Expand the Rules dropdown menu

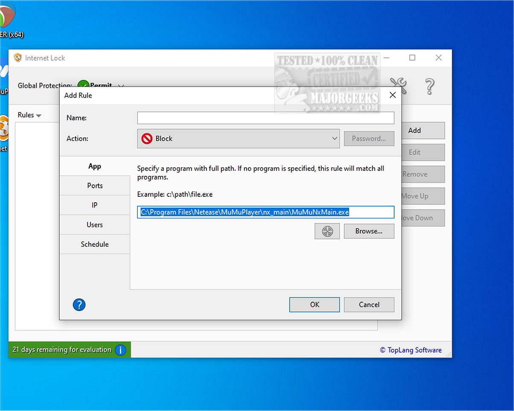click(x=29, y=115)
